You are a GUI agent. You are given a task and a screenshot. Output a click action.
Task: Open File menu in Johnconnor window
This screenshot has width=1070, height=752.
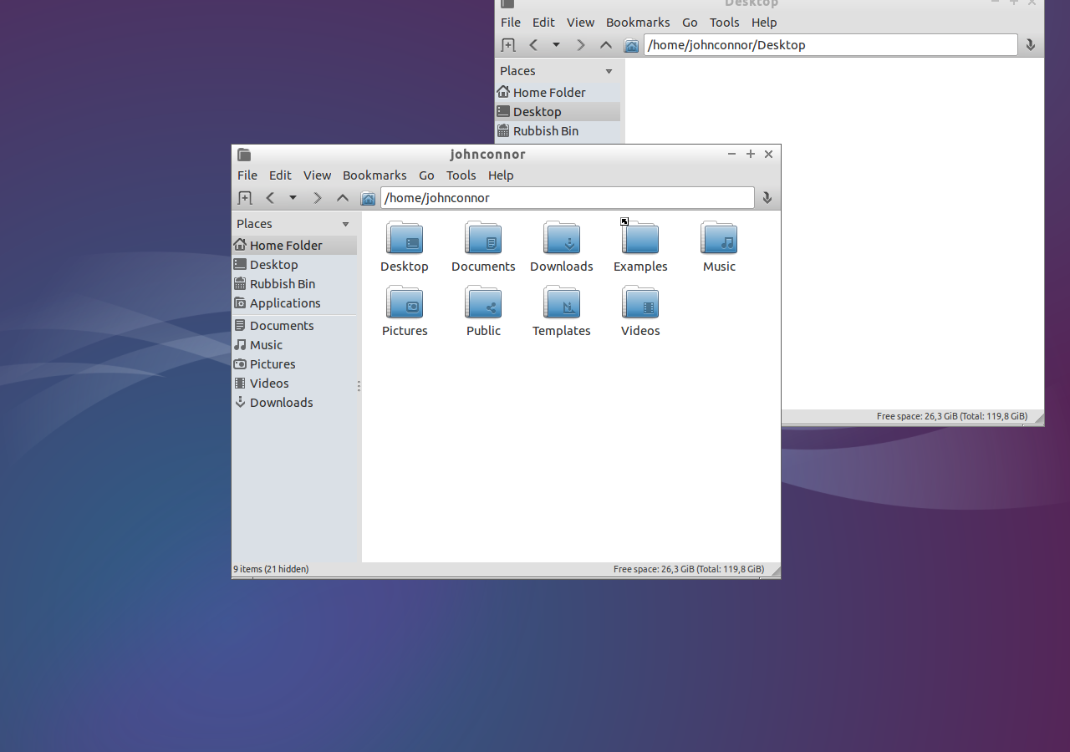click(x=247, y=175)
